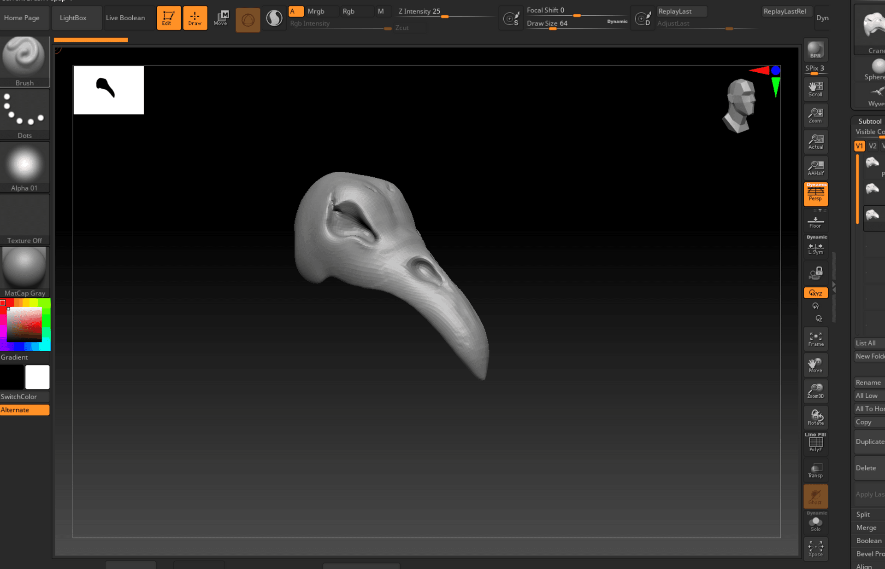Select the Zoom3D tool icon
The width and height of the screenshot is (885, 569).
815,391
